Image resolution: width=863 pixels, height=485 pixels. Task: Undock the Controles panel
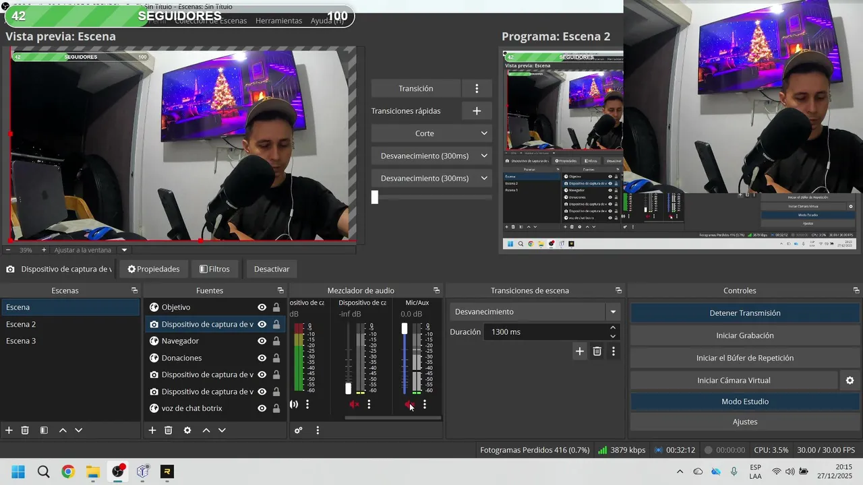(856, 290)
